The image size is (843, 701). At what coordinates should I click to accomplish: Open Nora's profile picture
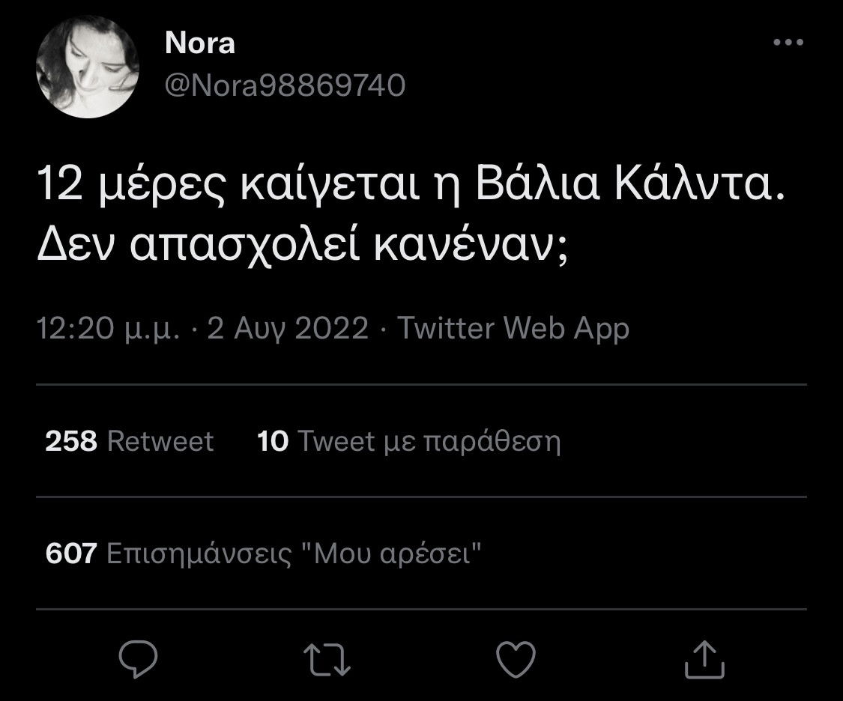coord(88,67)
